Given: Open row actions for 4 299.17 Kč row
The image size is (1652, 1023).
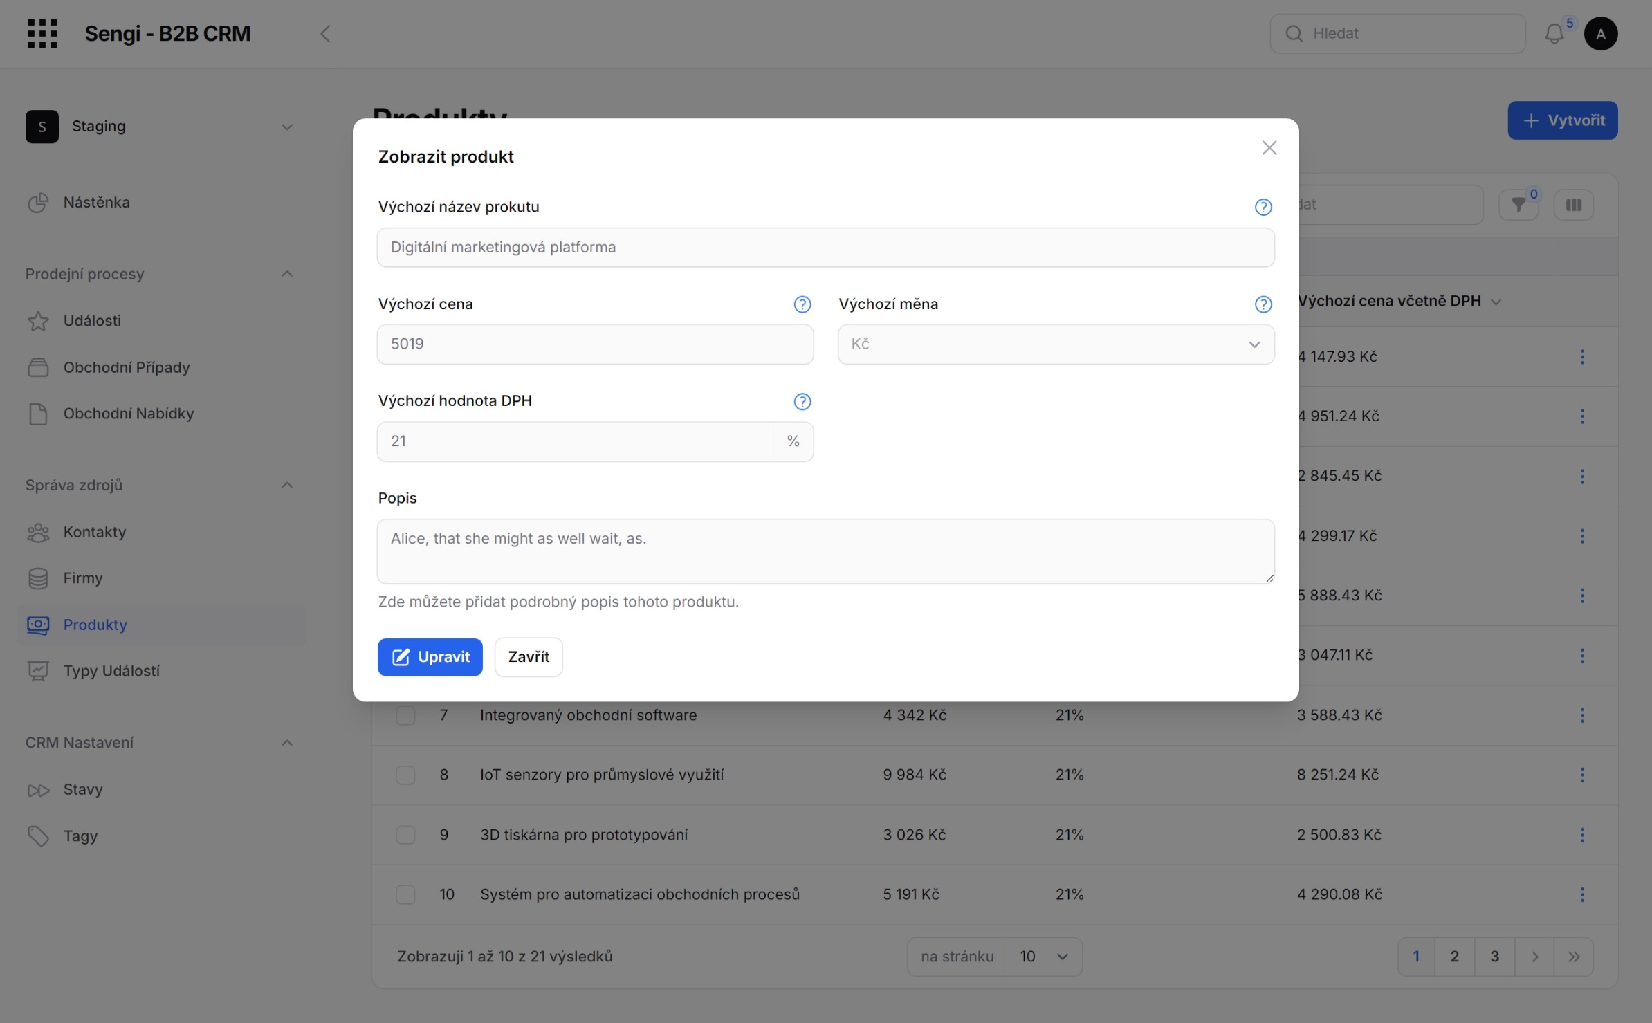Looking at the screenshot, I should coord(1581,536).
